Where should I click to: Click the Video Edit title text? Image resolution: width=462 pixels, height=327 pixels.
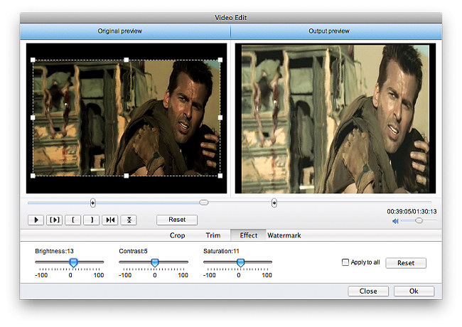click(x=231, y=18)
